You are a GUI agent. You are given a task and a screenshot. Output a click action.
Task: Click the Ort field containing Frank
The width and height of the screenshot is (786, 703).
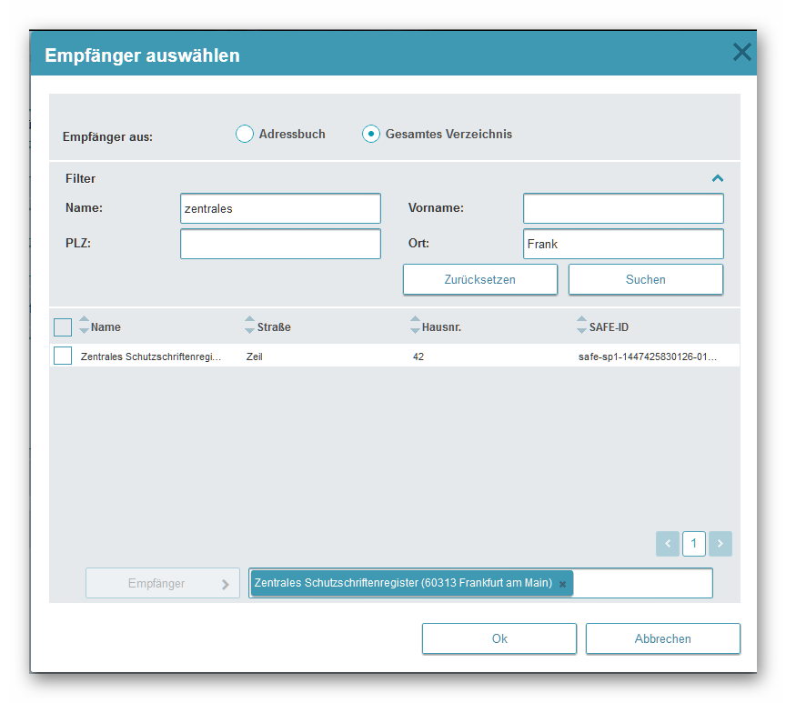click(x=623, y=244)
